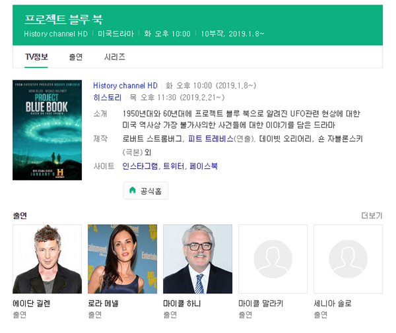The image size is (396, 333).
Task: Click the Project Blue Book poster thumbnail
Action: (48, 130)
